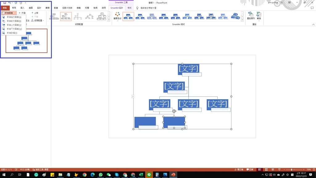316x178 pixels.
Task: Select the assistant [文字] box on second row
Action: point(174,87)
